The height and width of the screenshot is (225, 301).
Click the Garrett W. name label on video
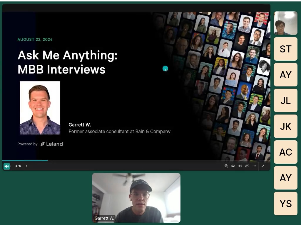pos(104,218)
